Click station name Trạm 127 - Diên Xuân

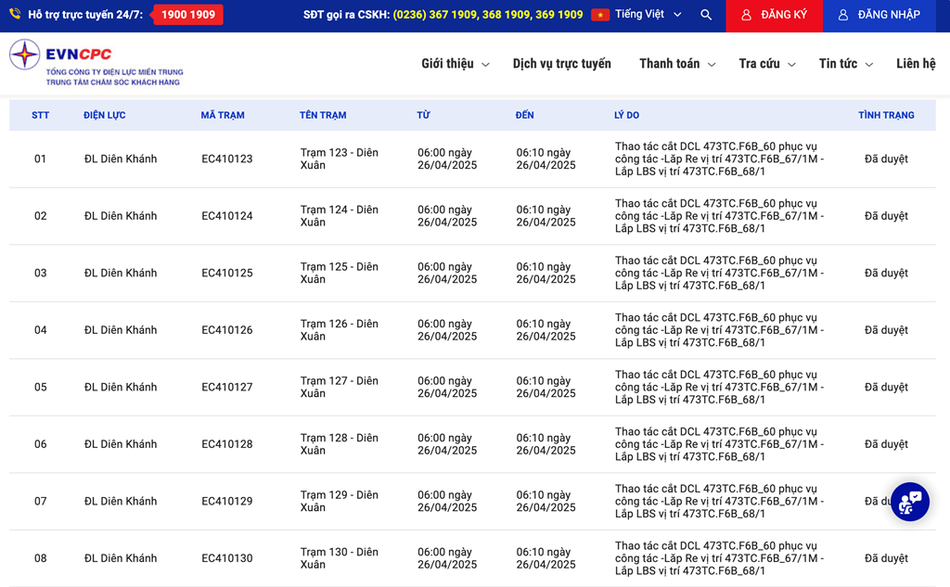[x=340, y=387]
